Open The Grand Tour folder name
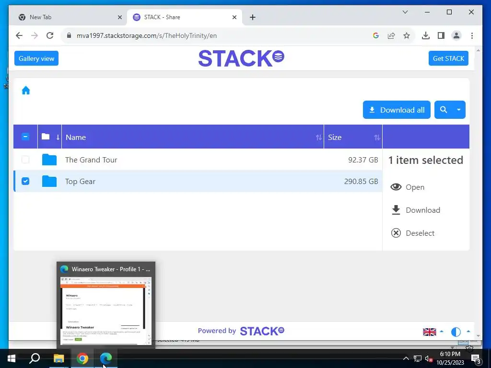 coord(91,160)
